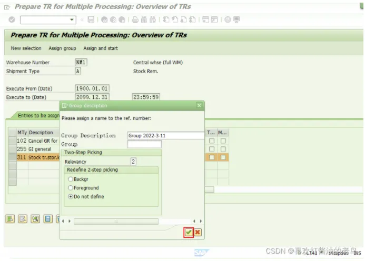Tick the M column checkbox in row 255
The width and height of the screenshot is (365, 261).
pos(223,149)
